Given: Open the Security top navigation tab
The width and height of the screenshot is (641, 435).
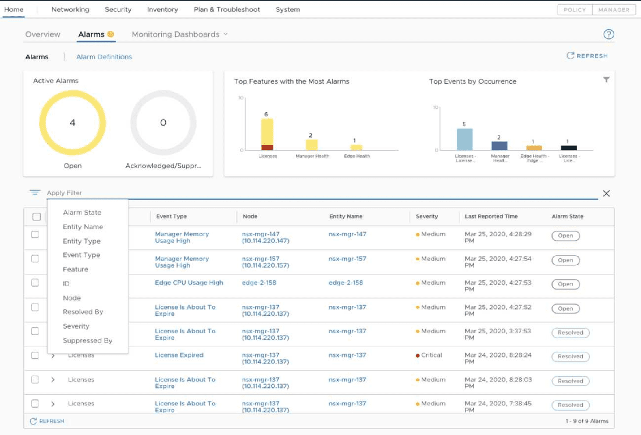Looking at the screenshot, I should tap(118, 9).
